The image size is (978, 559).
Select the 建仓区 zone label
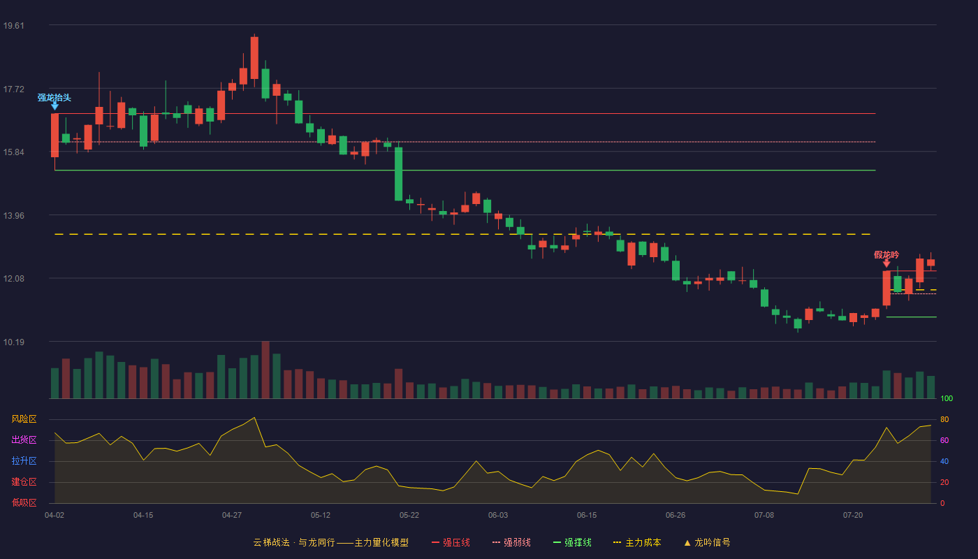(24, 482)
